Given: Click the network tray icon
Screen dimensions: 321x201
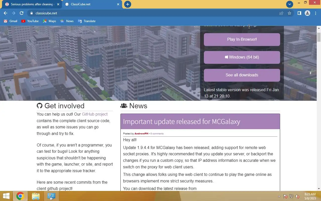Looking at the screenshot, I should pyautogui.click(x=291, y=196).
